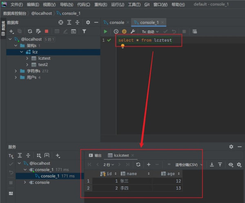Collapse all nodes in the database panel
245x203 pixels.
77,22
